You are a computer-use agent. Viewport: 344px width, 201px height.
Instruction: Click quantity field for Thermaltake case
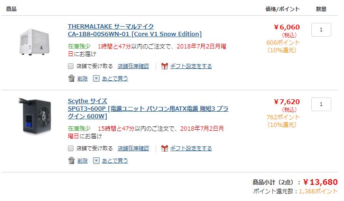click(321, 29)
